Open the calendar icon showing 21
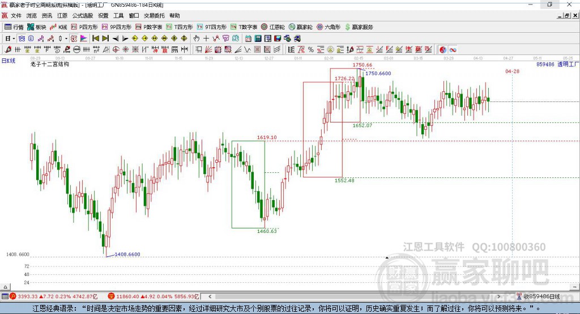The width and height of the screenshot is (580, 314). pyautogui.click(x=248, y=39)
